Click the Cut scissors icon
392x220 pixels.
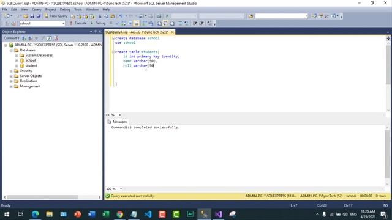point(100,16)
